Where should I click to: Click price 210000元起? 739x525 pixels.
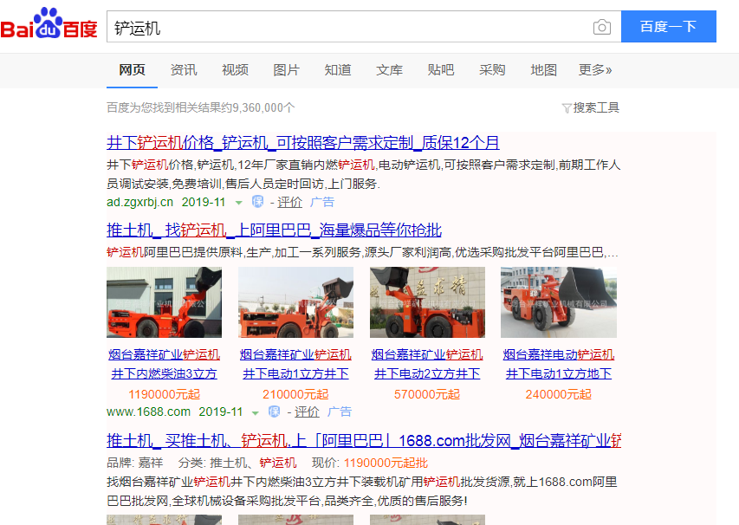[x=295, y=394]
